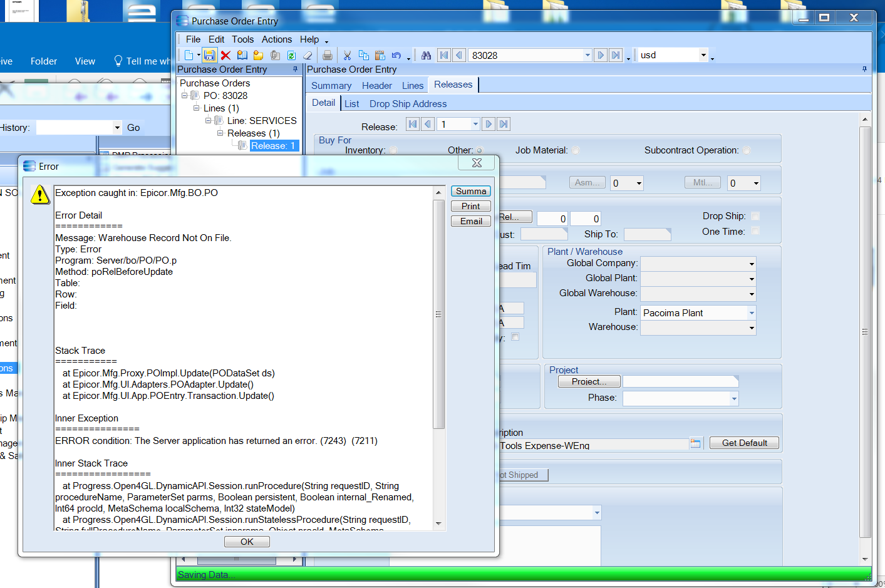Image resolution: width=885 pixels, height=588 pixels.
Task: Click the open-book icon in the toolbar
Action: click(x=242, y=55)
